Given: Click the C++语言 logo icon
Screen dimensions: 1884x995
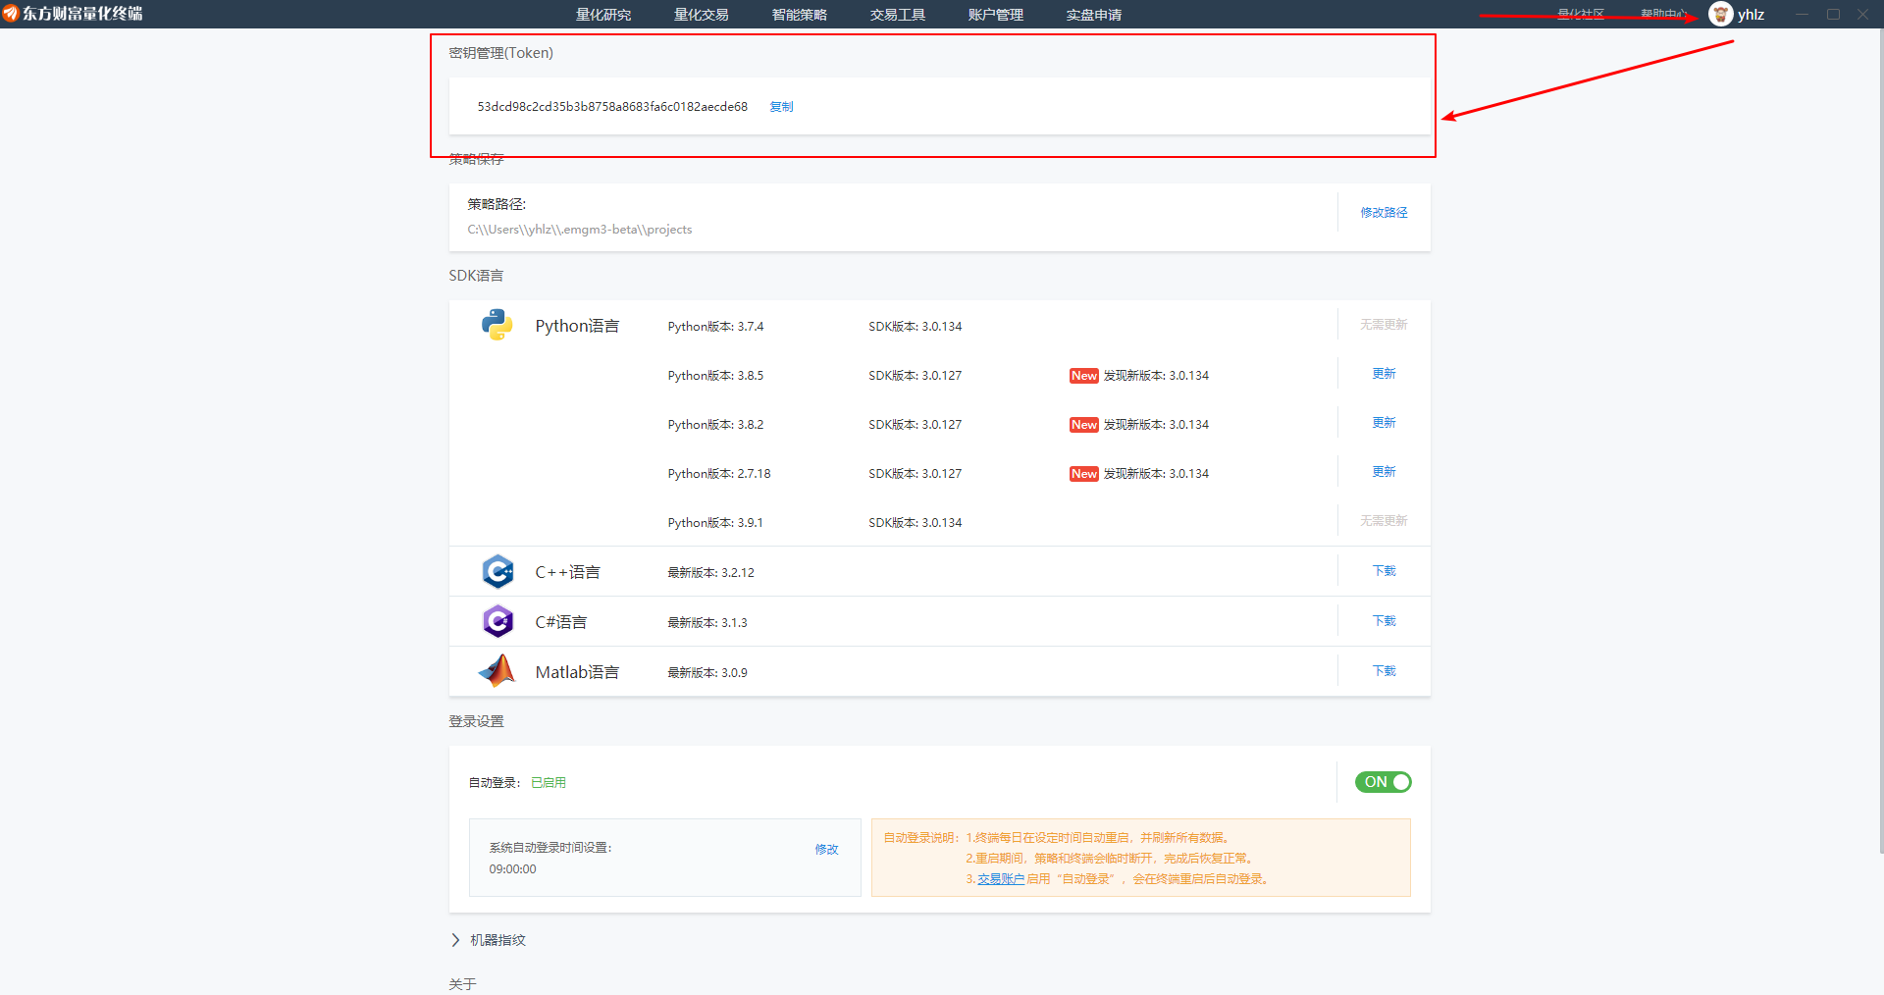Looking at the screenshot, I should pyautogui.click(x=497, y=571).
